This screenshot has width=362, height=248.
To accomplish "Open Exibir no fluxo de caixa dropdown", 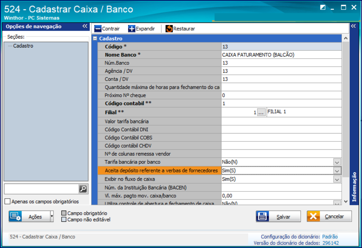I will coord(337,179).
